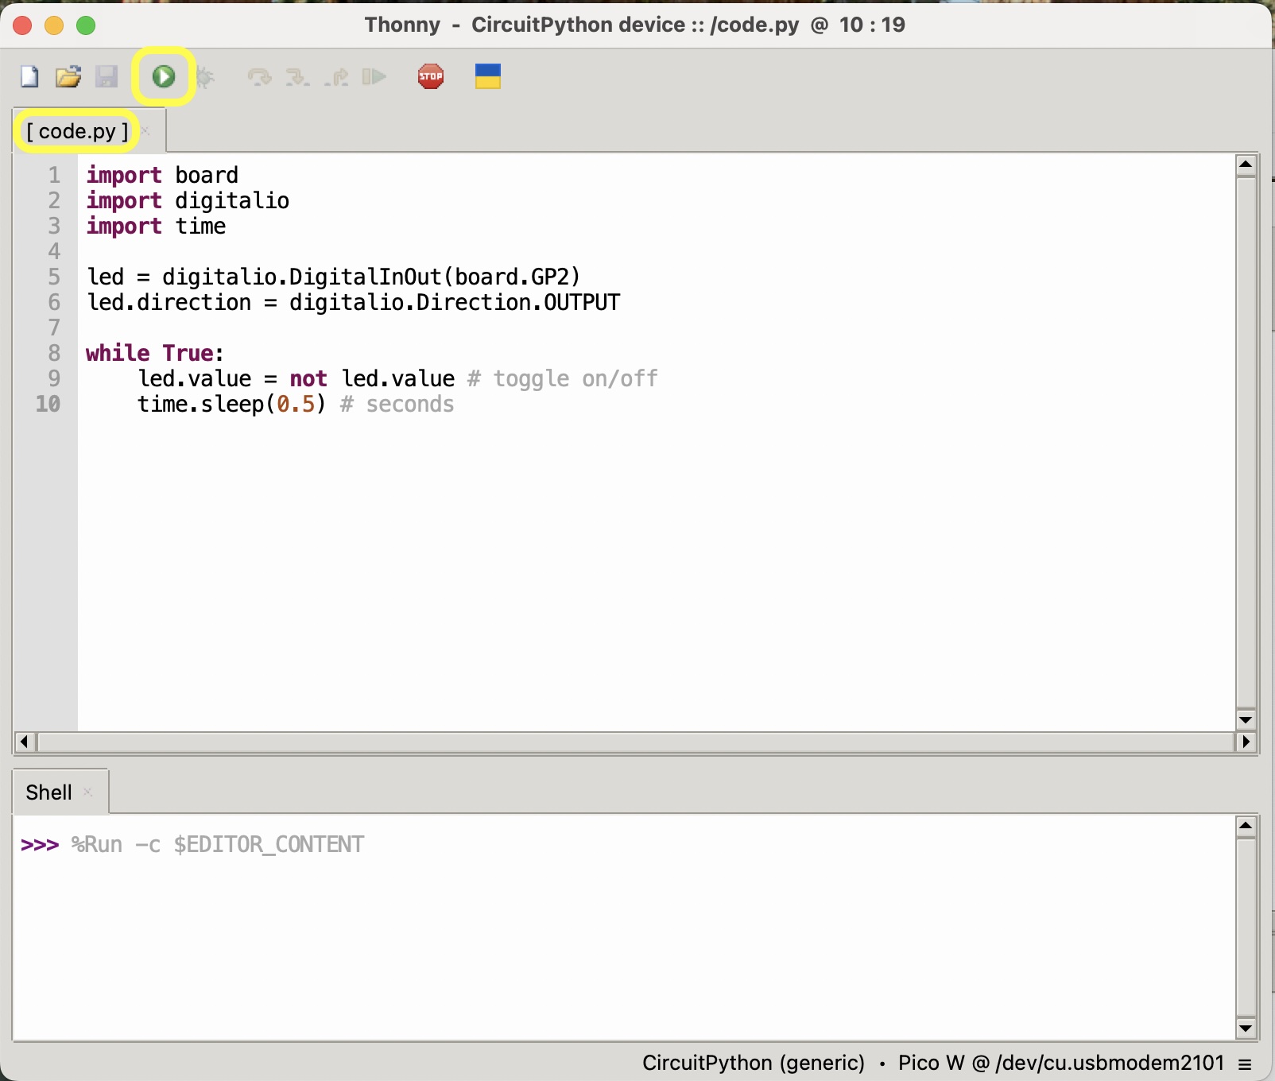
Task: Click the Step over icon
Action: click(259, 77)
